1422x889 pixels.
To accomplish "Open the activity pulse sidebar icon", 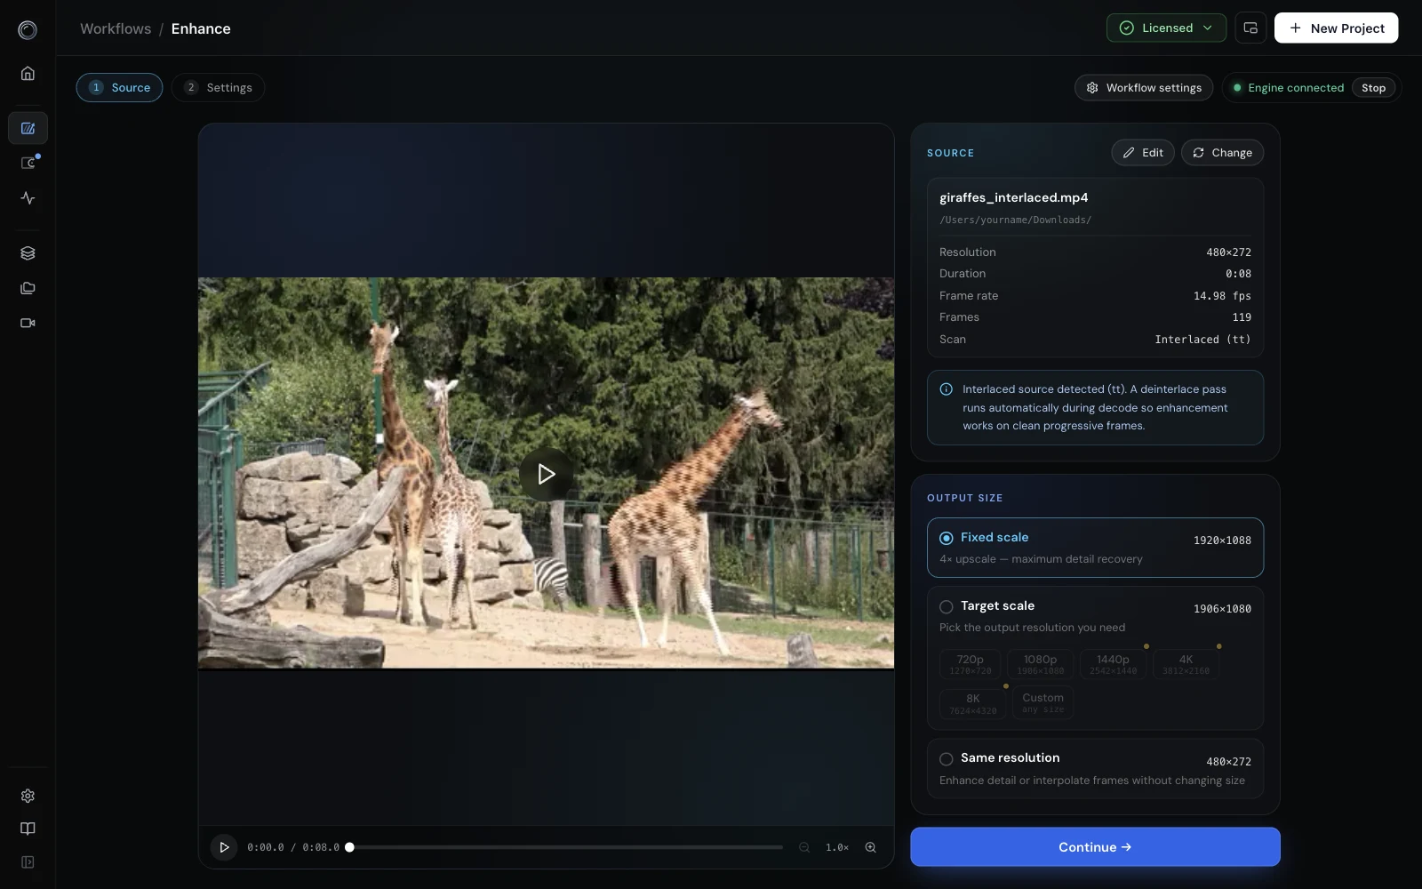I will [x=28, y=198].
